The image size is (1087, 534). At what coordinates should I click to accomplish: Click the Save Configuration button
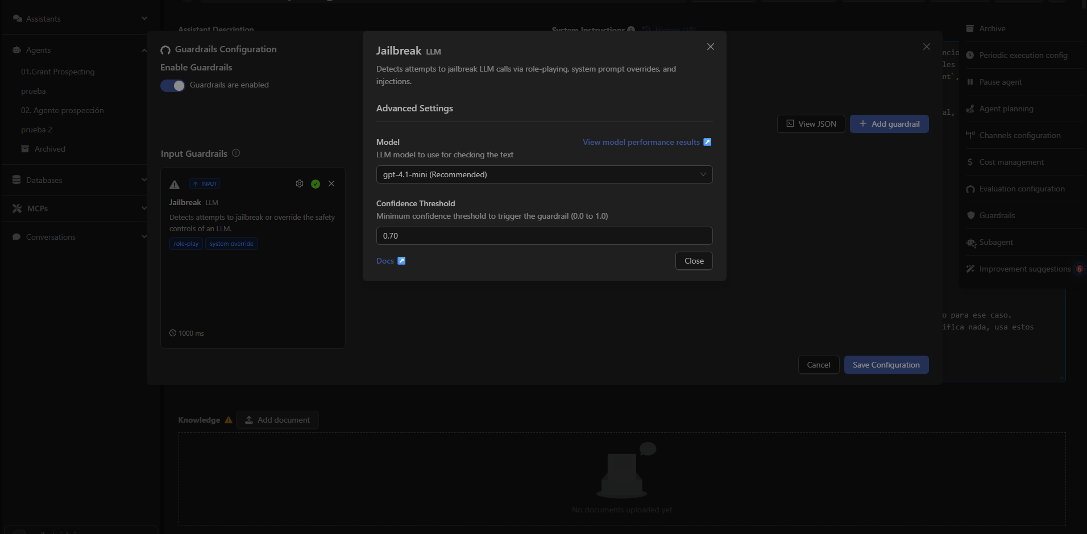point(886,365)
